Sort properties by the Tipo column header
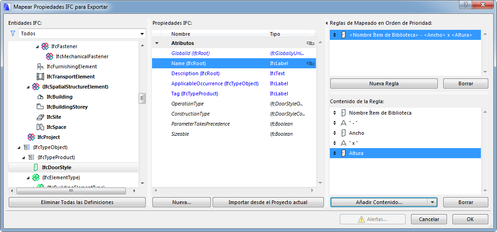This screenshot has width=497, height=232. coord(287,34)
